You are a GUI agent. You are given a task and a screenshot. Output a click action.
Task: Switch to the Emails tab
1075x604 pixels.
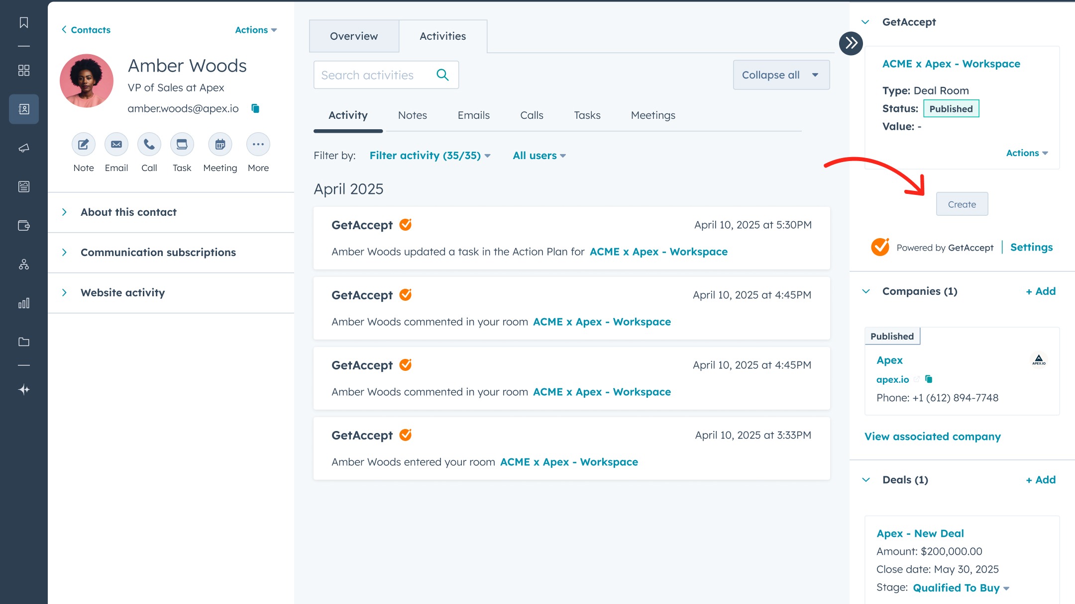click(473, 115)
